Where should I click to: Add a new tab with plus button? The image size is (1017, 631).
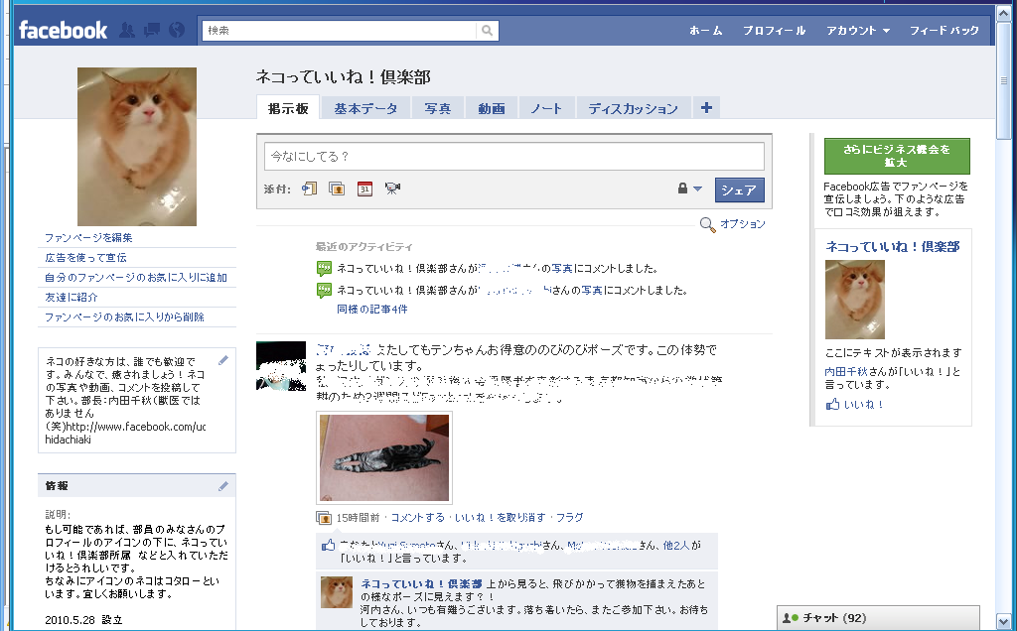coord(706,107)
